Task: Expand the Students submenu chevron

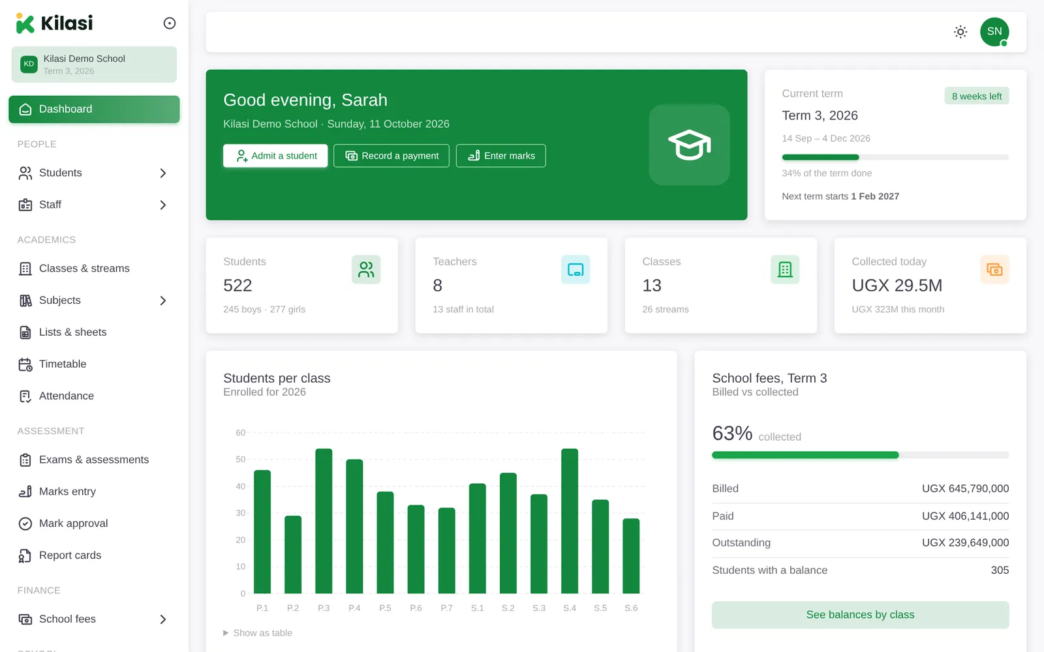Action: coord(163,173)
